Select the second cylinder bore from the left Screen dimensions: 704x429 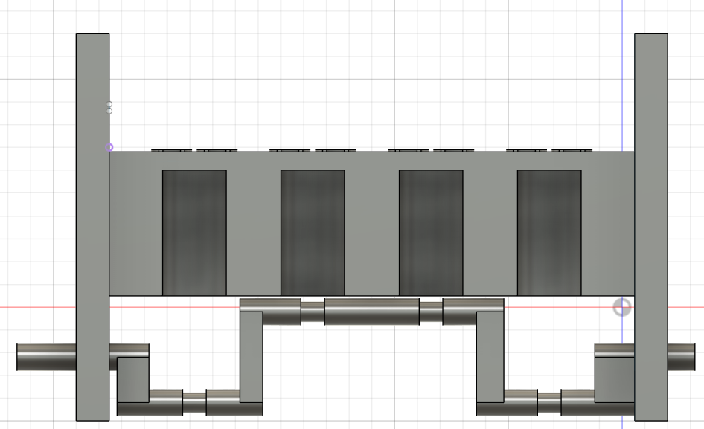click(x=313, y=233)
